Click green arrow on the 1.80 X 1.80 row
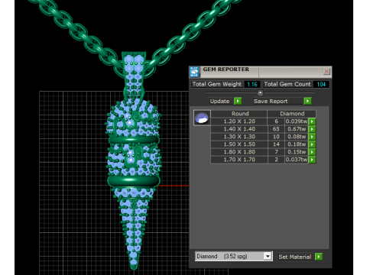The height and width of the screenshot is (275, 367). coord(312,152)
